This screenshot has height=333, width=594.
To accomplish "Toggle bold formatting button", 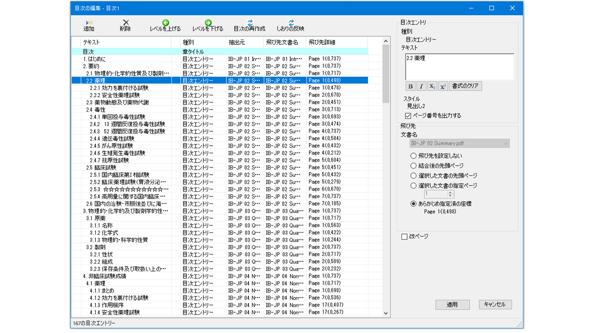I will (x=410, y=86).
